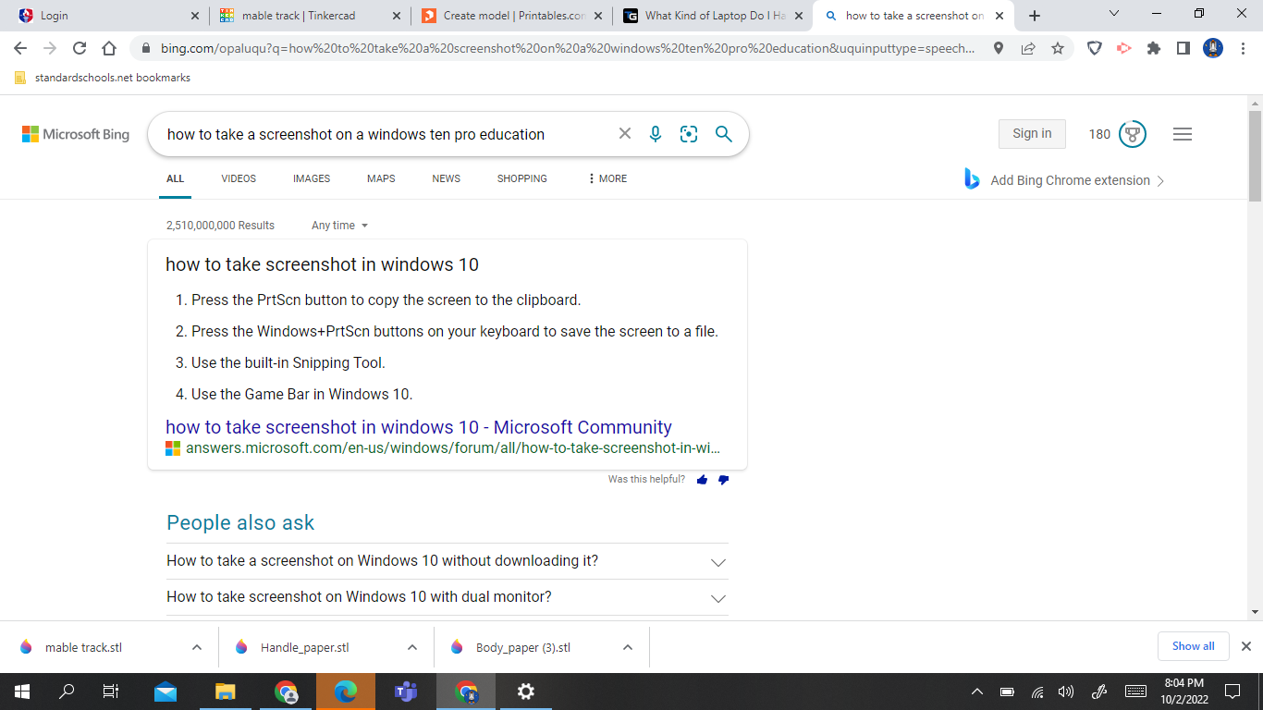Open standardschools.net bookmarks folder
Viewport: 1263px width, 710px height.
103,78
